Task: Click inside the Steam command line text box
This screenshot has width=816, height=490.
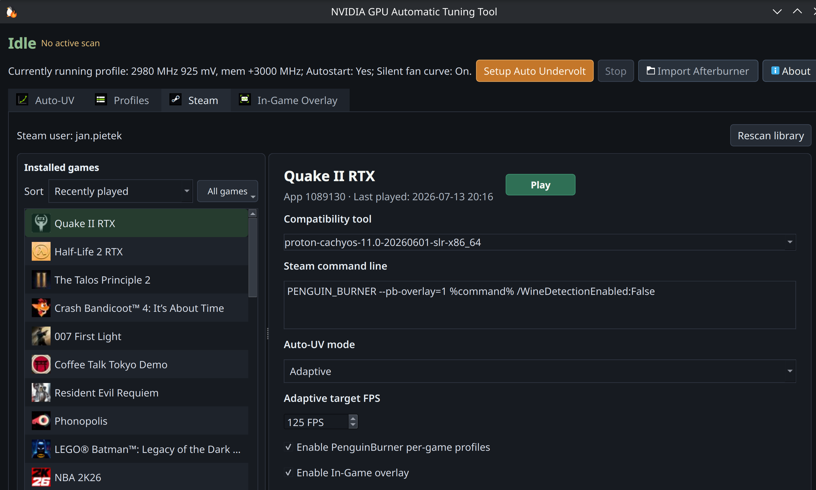Action: click(x=540, y=305)
